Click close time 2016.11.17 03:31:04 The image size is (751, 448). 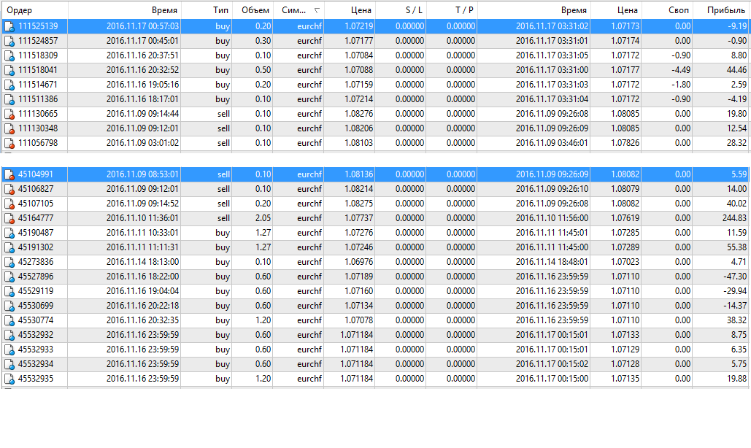coord(552,99)
